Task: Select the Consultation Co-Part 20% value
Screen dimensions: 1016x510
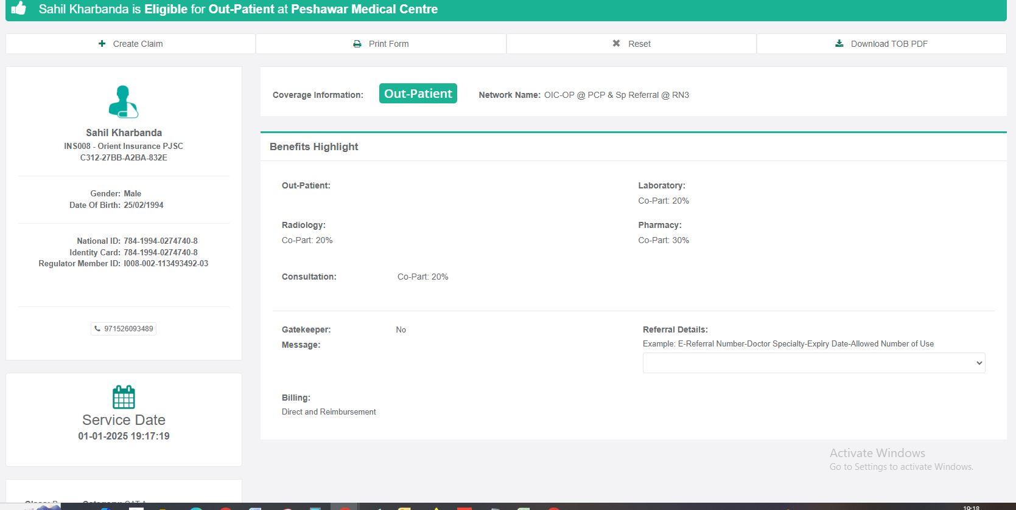Action: (x=423, y=277)
